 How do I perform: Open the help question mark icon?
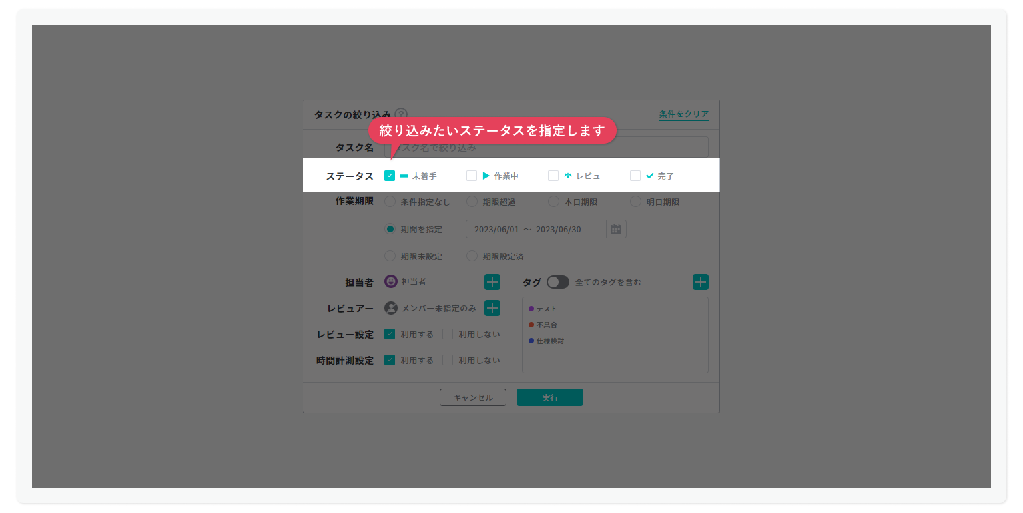(401, 114)
